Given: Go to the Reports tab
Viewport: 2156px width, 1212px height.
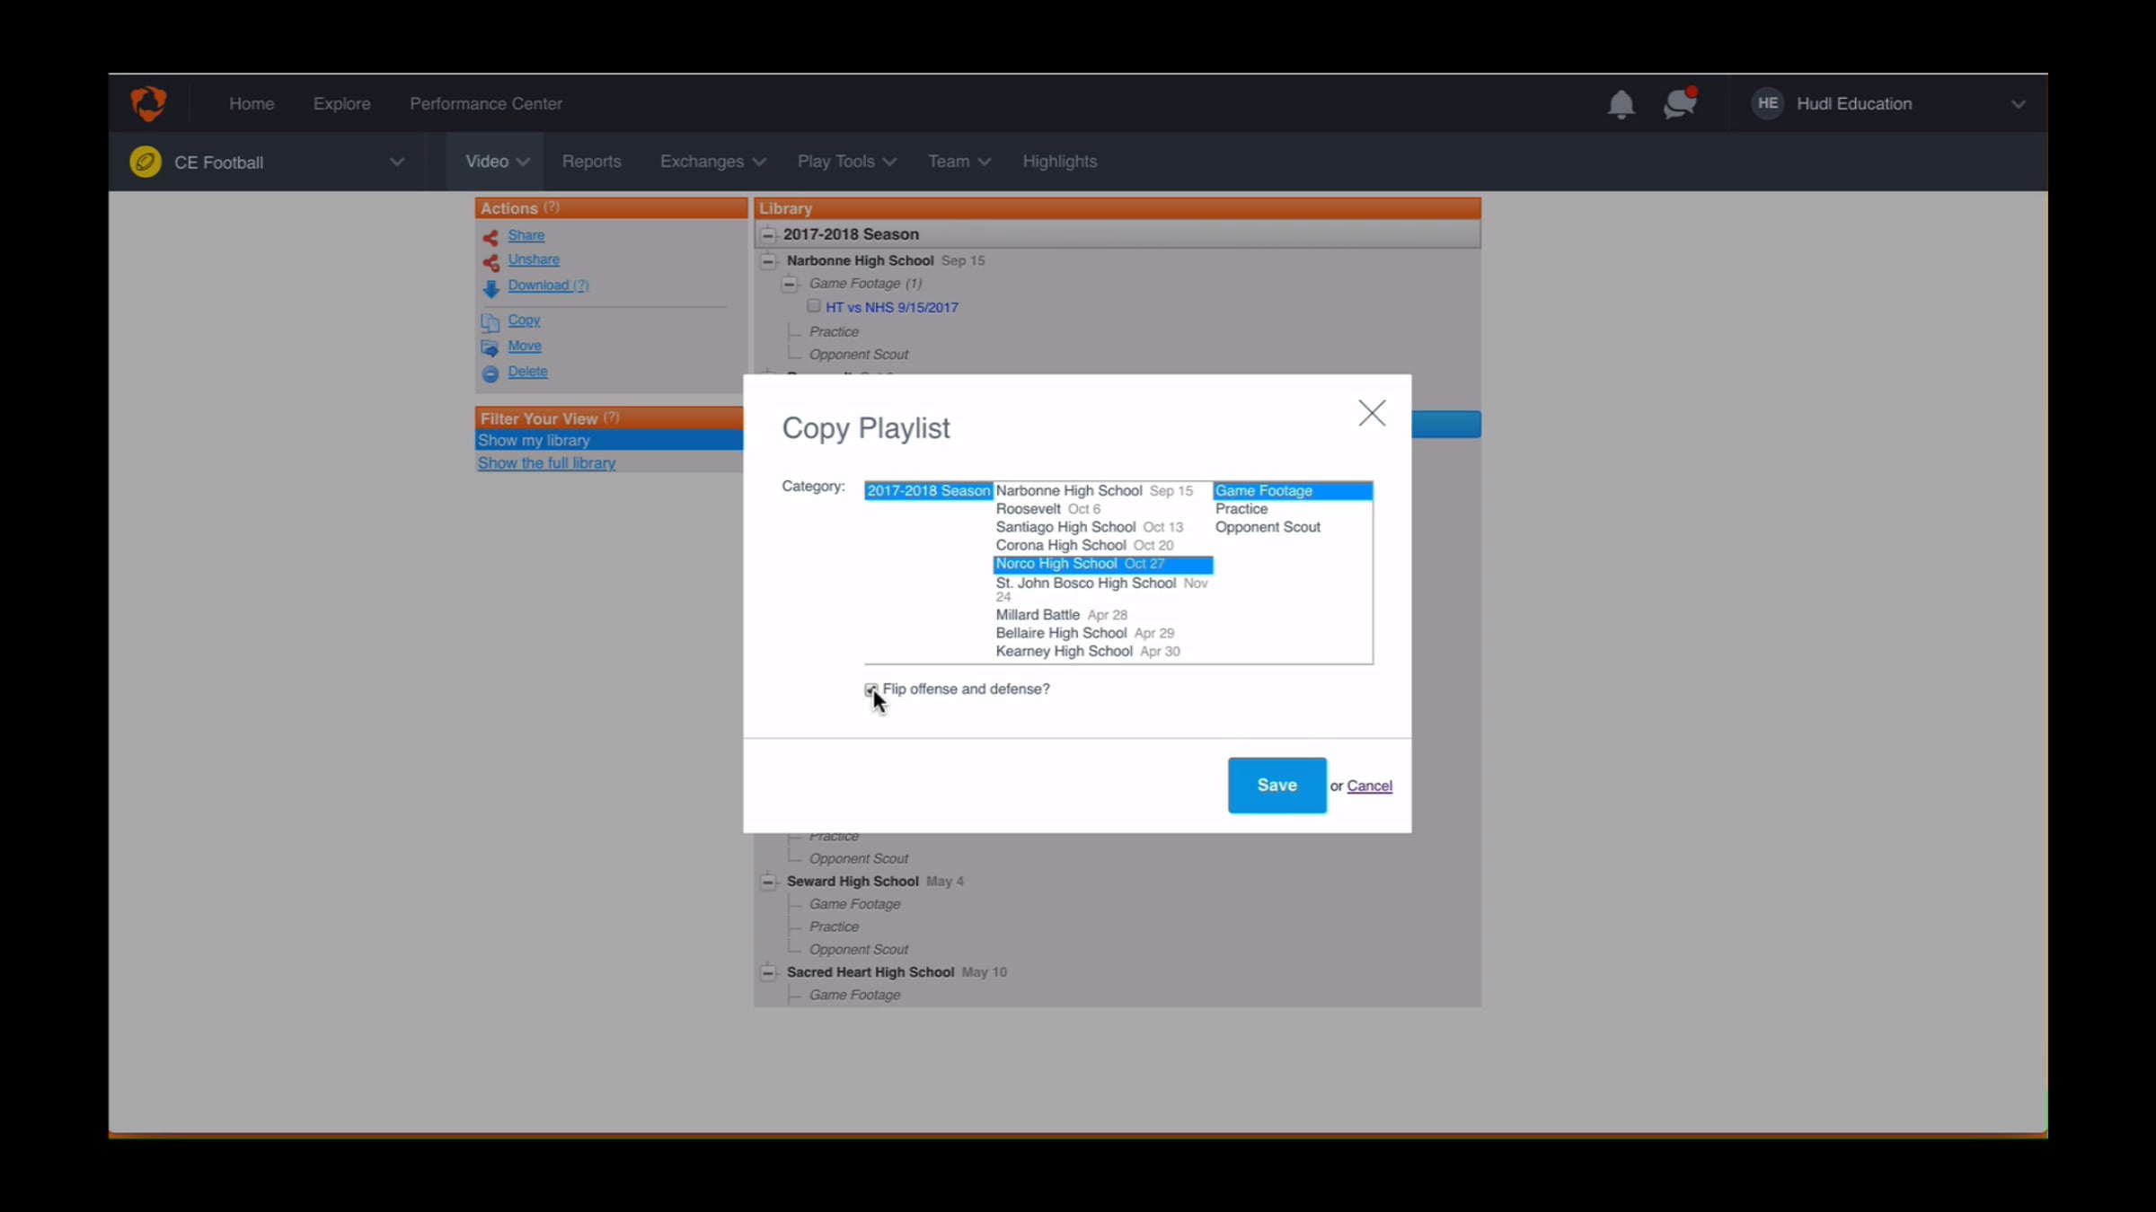Looking at the screenshot, I should (x=591, y=162).
